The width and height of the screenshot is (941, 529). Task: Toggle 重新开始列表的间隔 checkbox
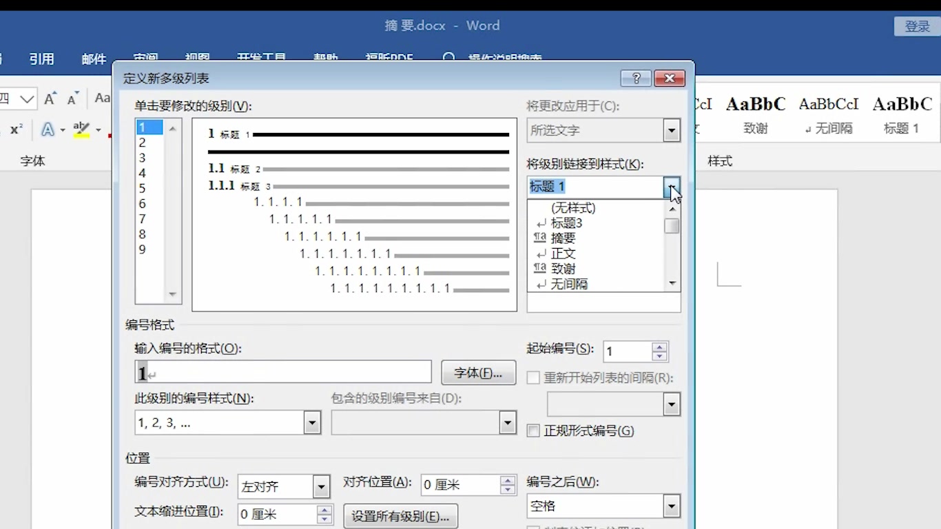coord(533,377)
